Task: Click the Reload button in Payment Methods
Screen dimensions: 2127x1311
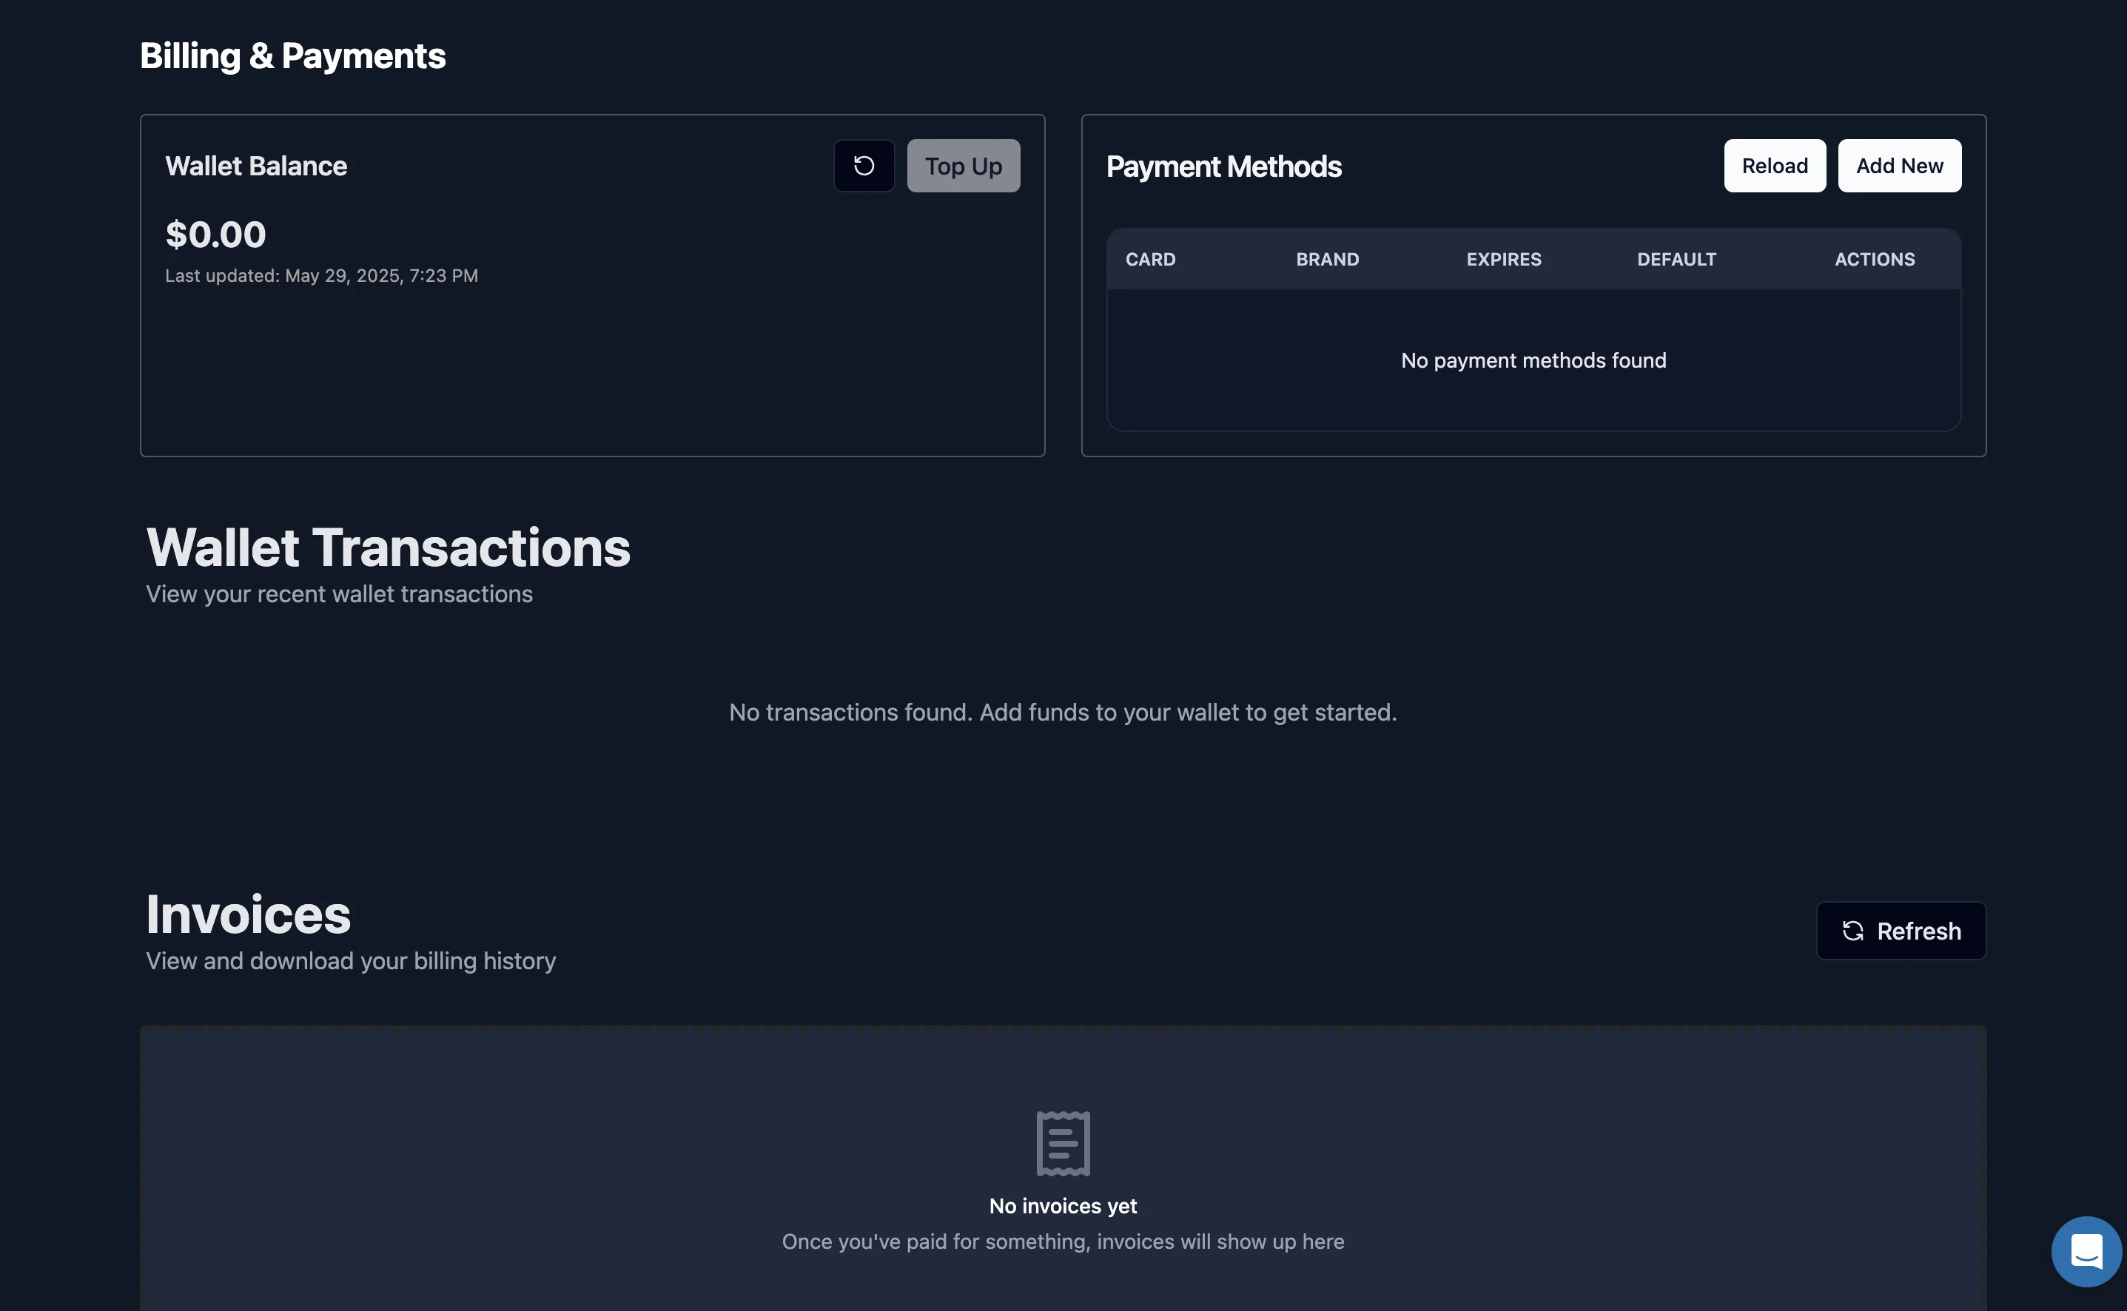Action: [1774, 166]
